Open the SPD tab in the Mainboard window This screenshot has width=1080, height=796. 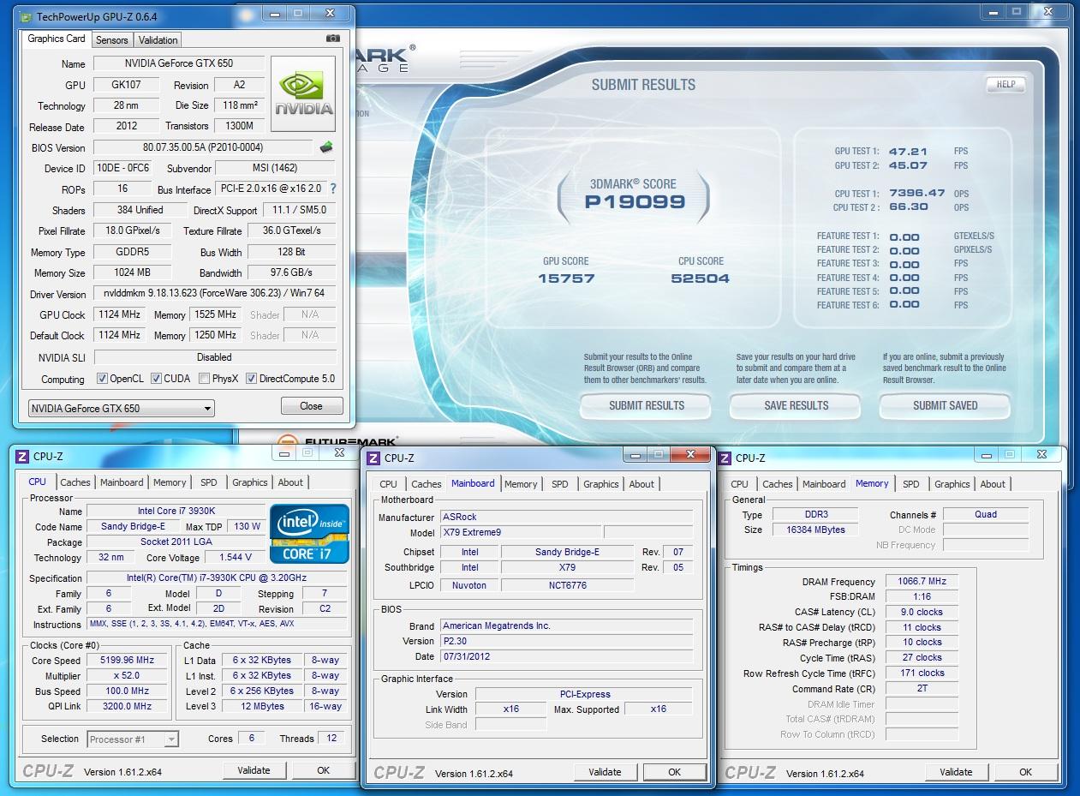coord(560,484)
